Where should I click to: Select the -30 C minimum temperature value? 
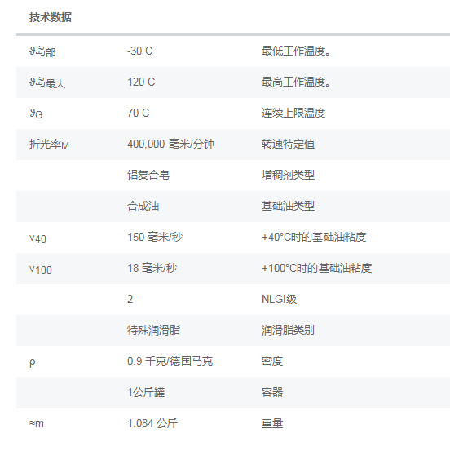(139, 51)
